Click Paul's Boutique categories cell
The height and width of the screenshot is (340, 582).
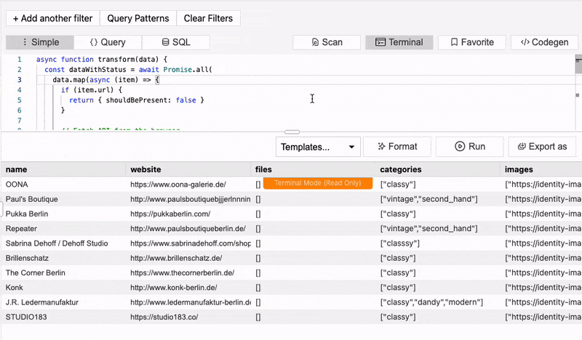[438, 199]
